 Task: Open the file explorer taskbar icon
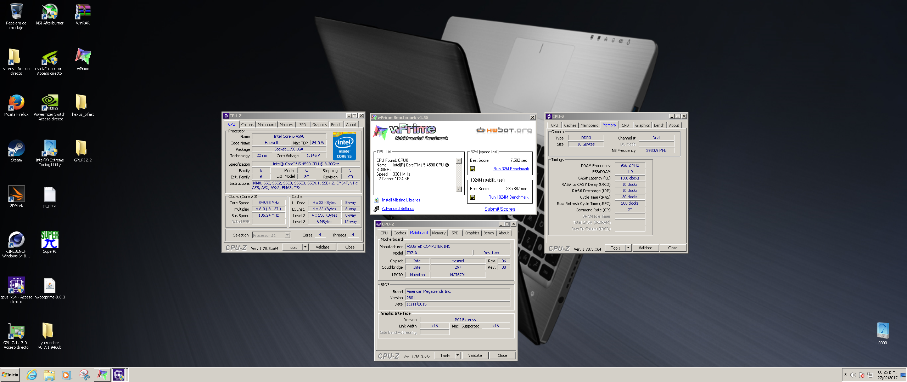(x=49, y=375)
